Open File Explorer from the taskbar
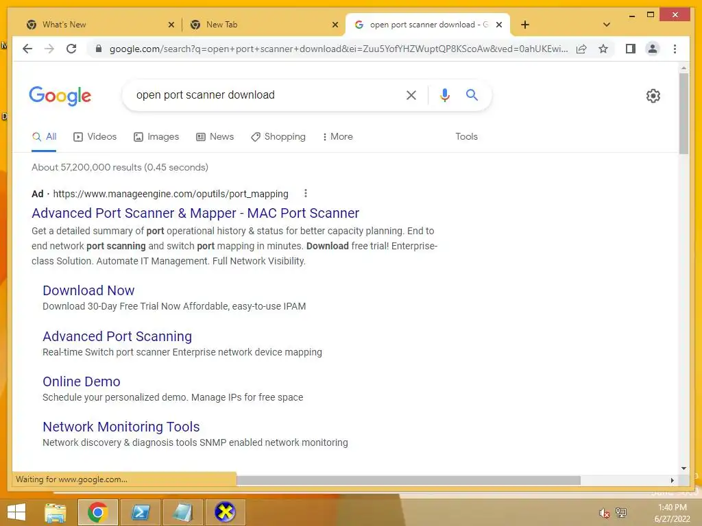 [56, 512]
